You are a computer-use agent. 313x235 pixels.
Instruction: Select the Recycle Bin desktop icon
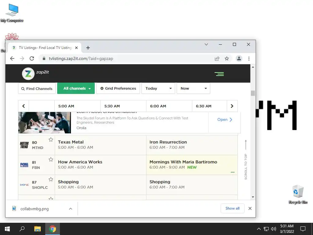click(298, 194)
